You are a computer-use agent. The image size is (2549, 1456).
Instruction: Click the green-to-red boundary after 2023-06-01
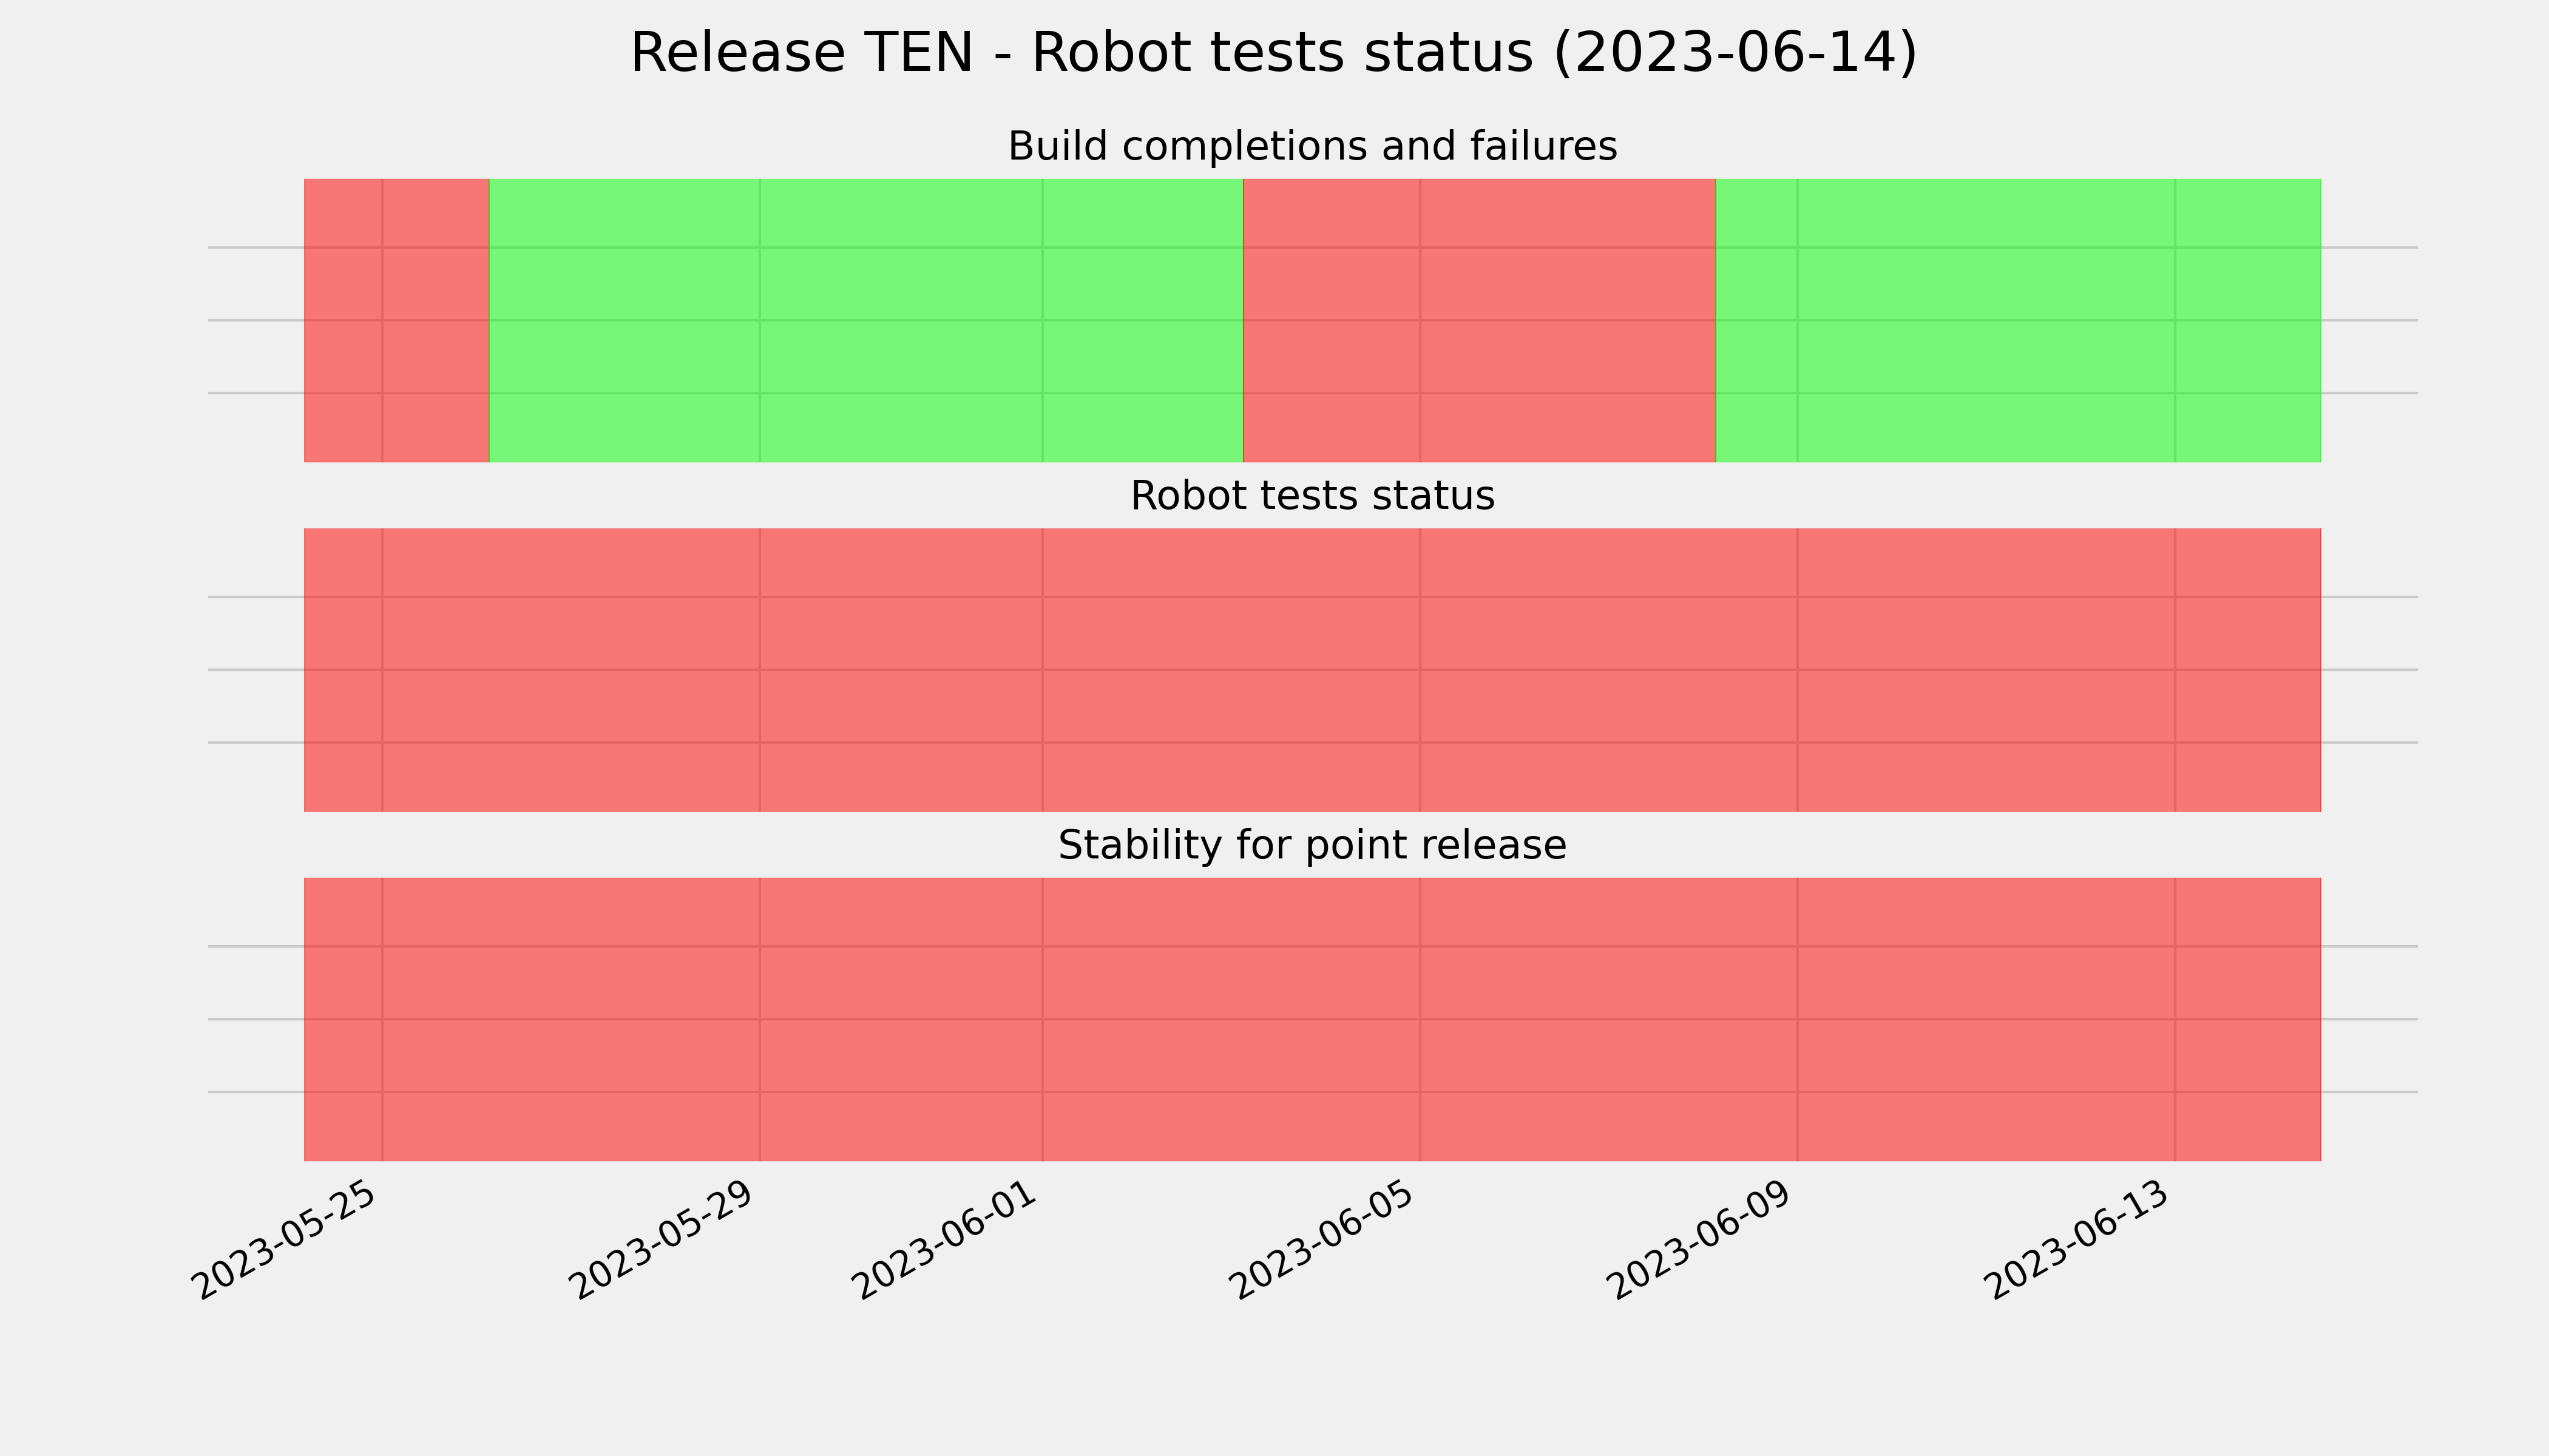tap(1244, 320)
